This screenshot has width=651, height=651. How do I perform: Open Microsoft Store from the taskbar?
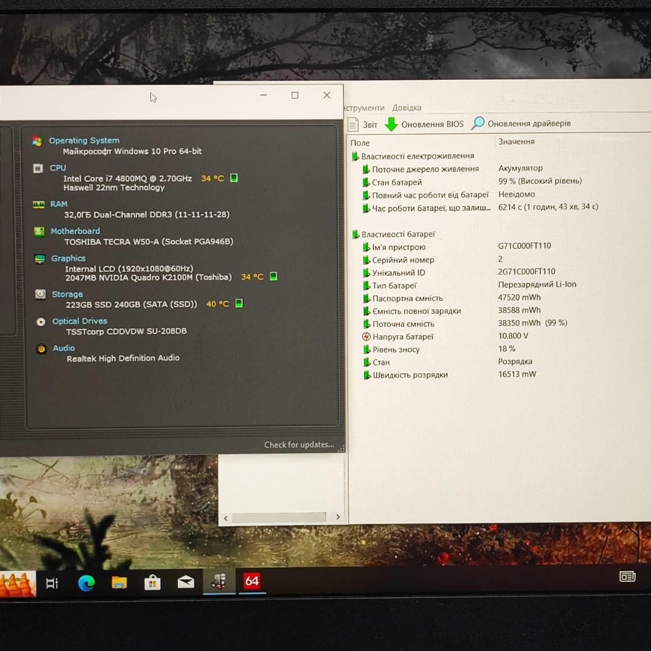click(x=152, y=582)
